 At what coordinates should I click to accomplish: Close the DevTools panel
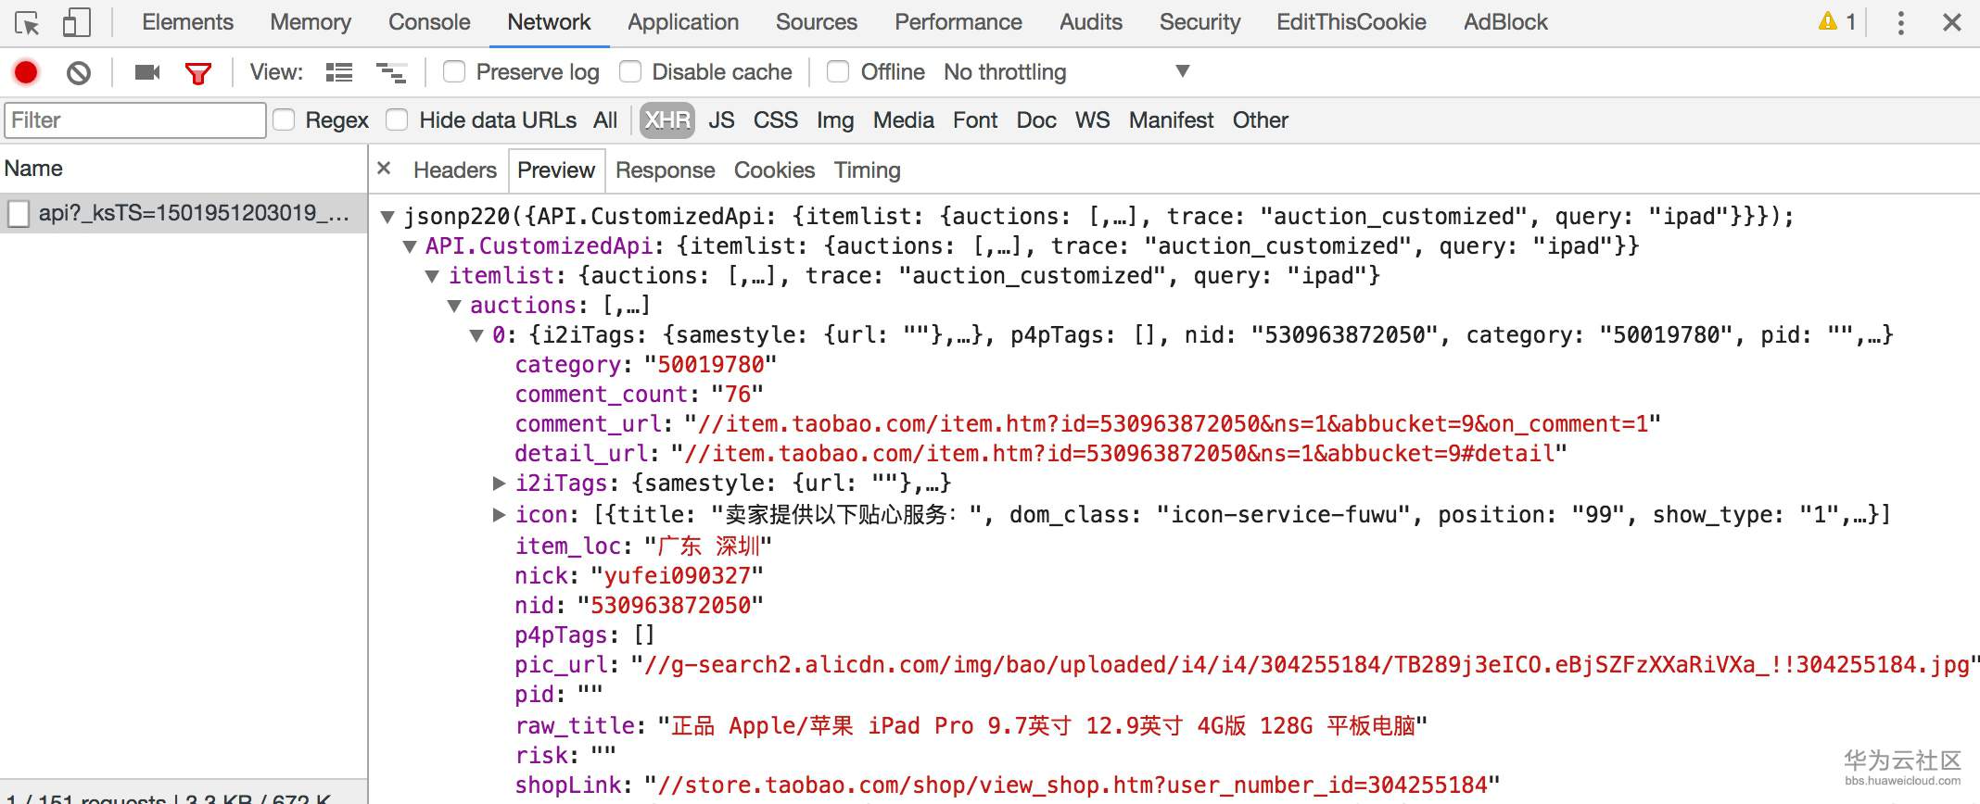pos(1951,22)
